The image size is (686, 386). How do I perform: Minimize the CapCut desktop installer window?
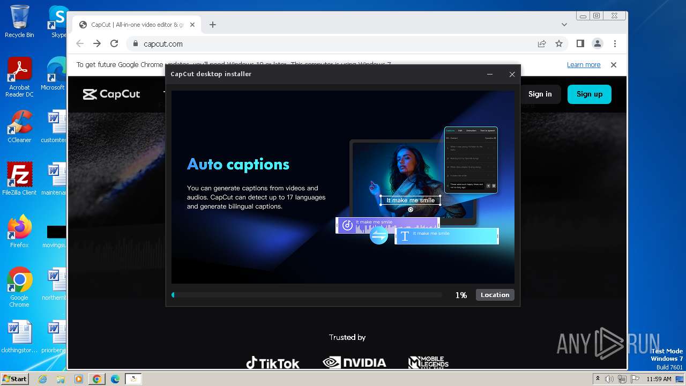point(490,74)
